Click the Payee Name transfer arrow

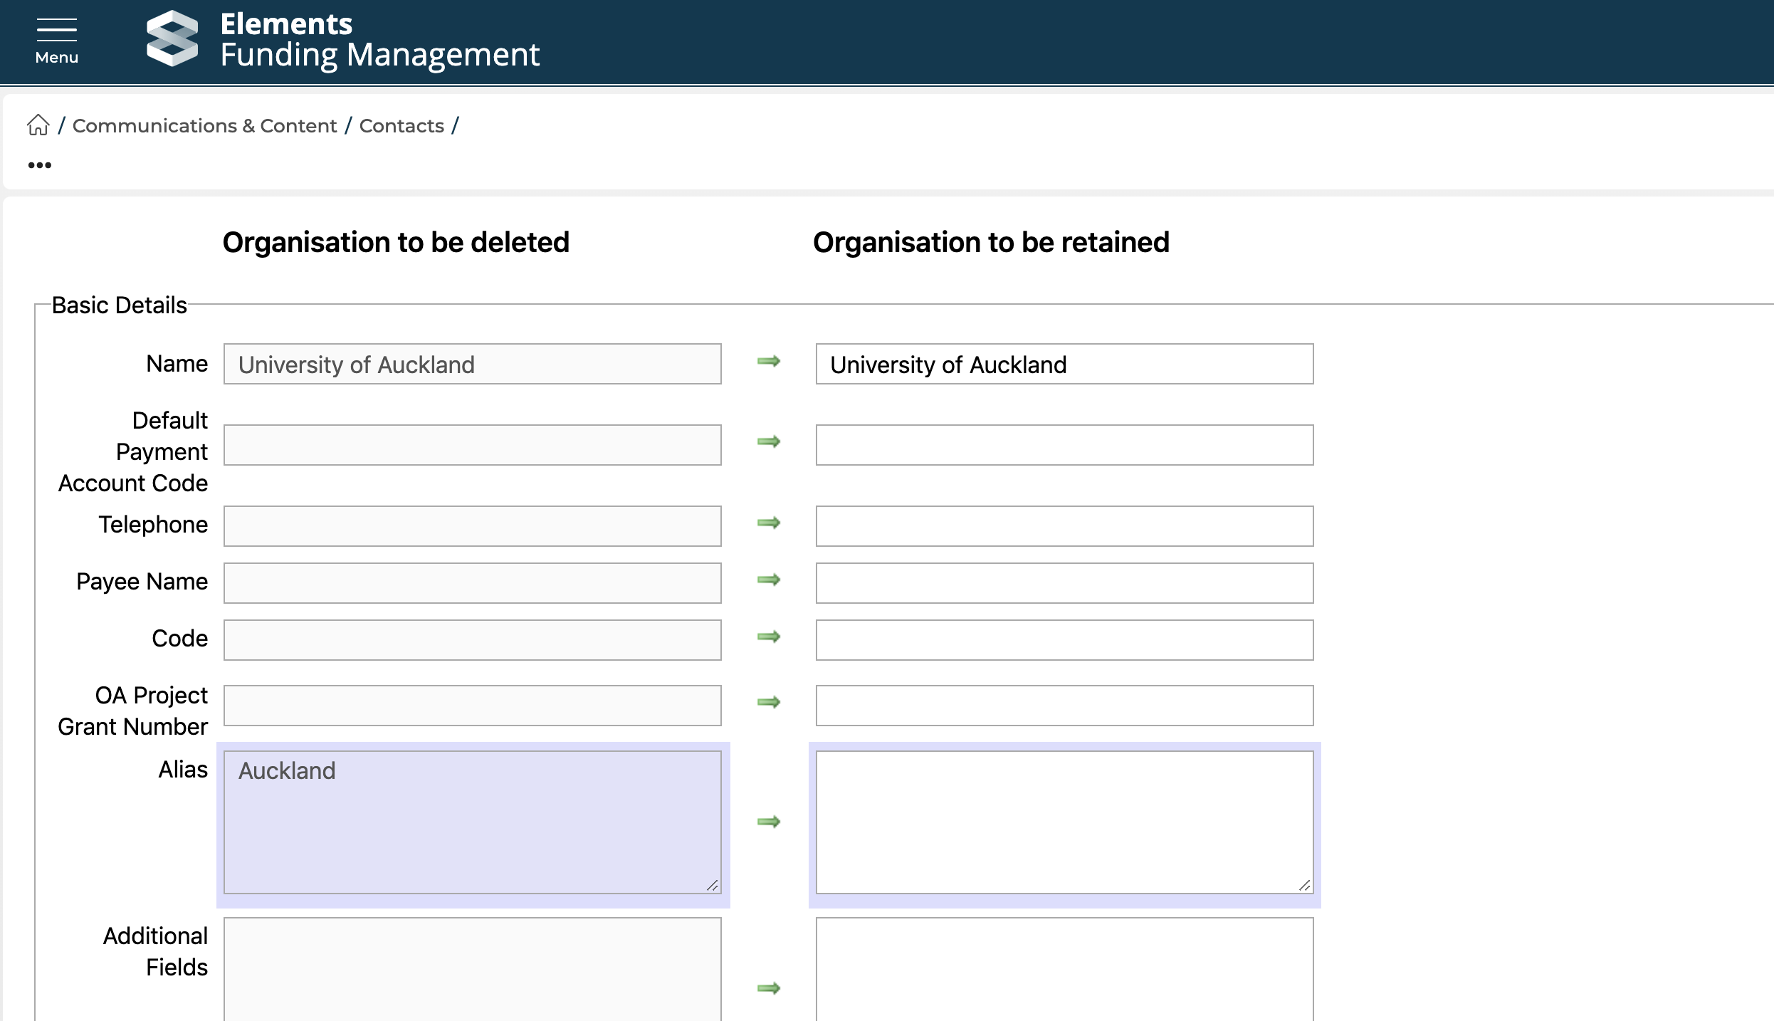(x=768, y=580)
